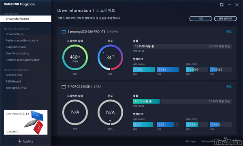Open Settings in the bottom bar
The image size is (243, 146).
(190, 141)
